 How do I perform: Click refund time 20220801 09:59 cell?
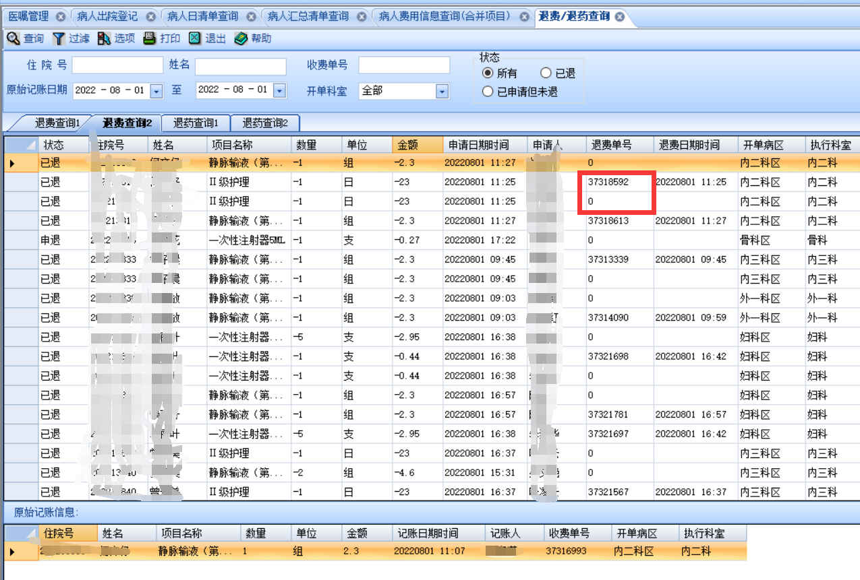pos(695,317)
